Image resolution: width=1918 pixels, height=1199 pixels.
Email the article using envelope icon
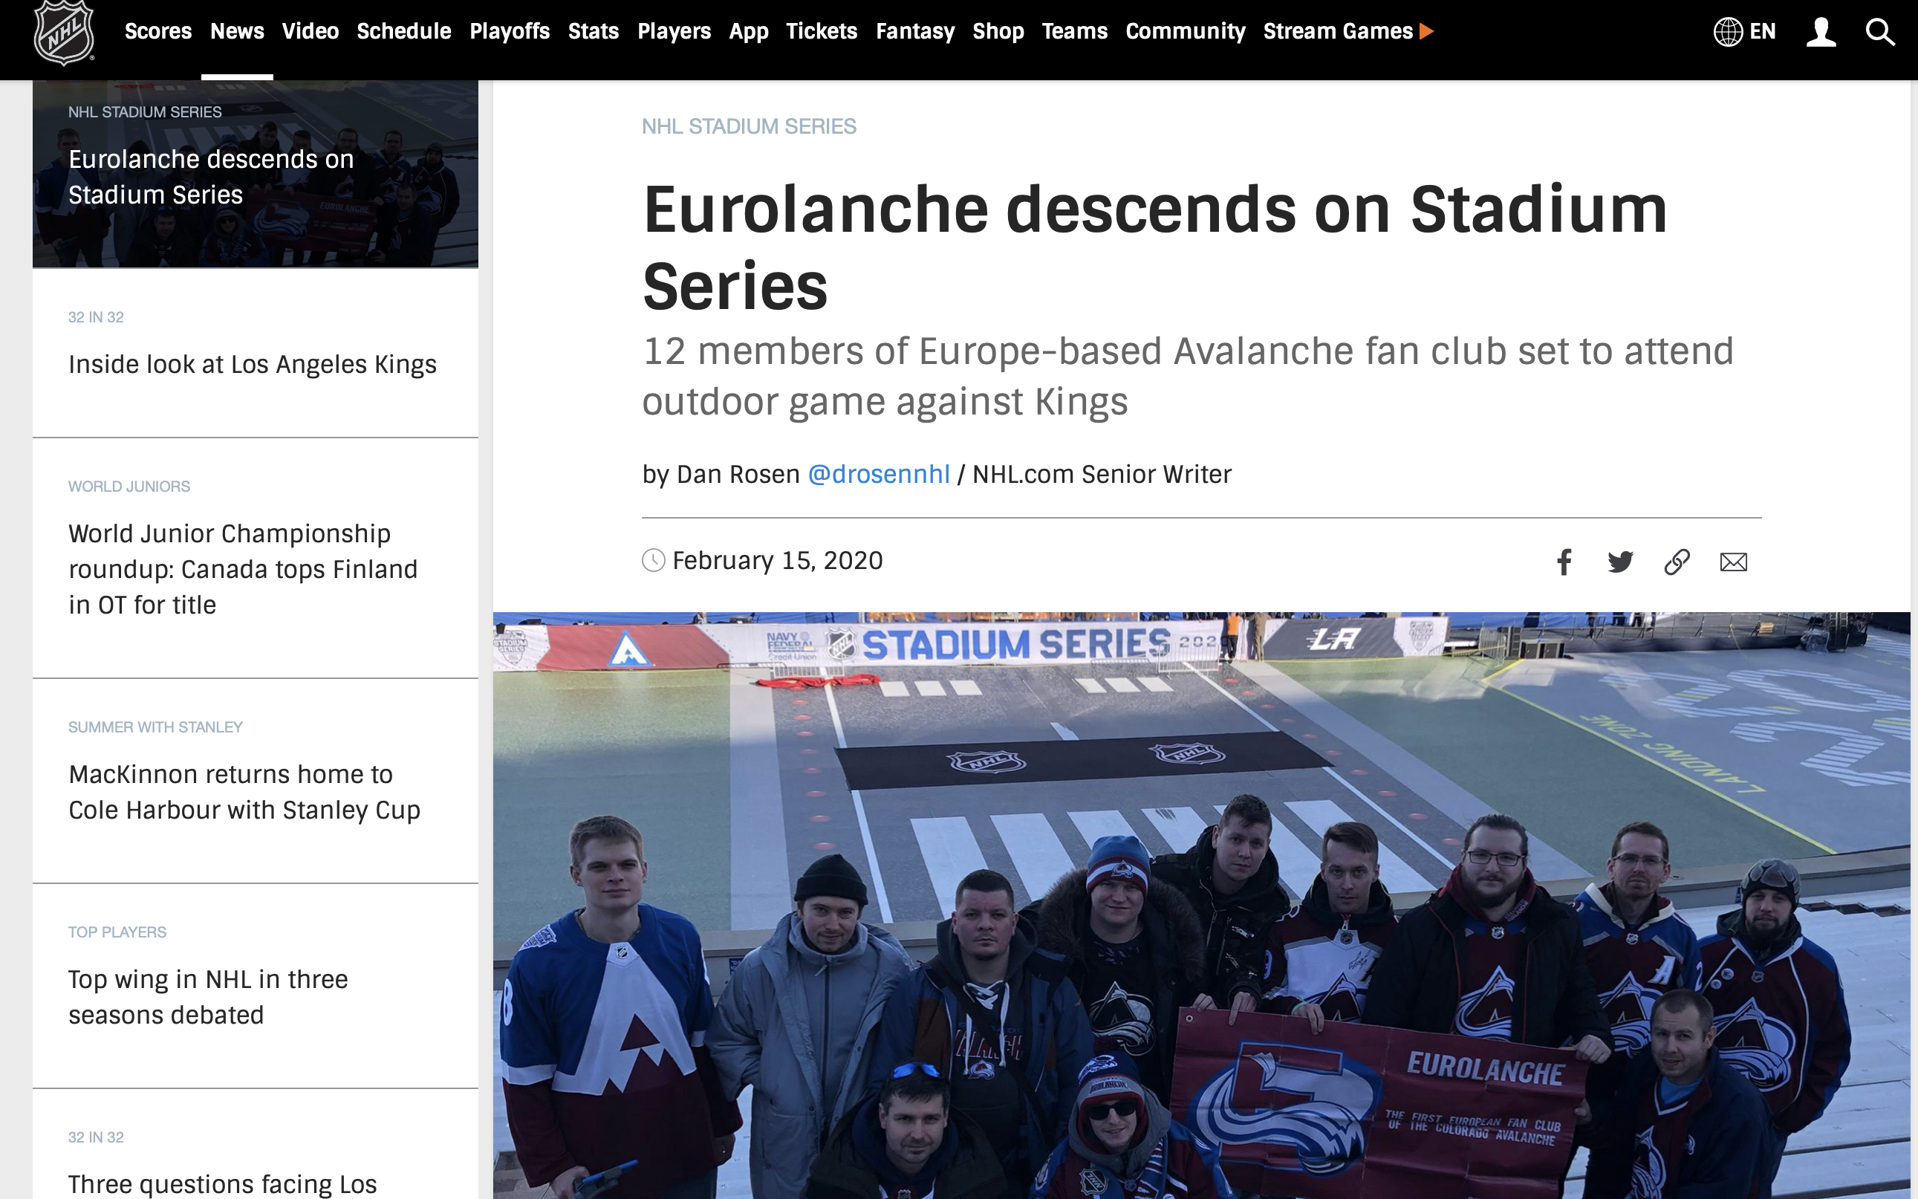coord(1733,562)
